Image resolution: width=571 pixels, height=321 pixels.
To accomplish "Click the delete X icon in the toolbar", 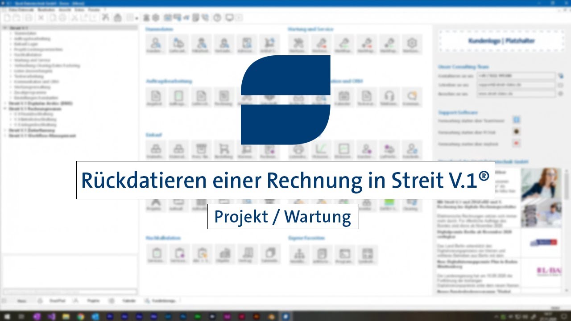I will (41, 18).
